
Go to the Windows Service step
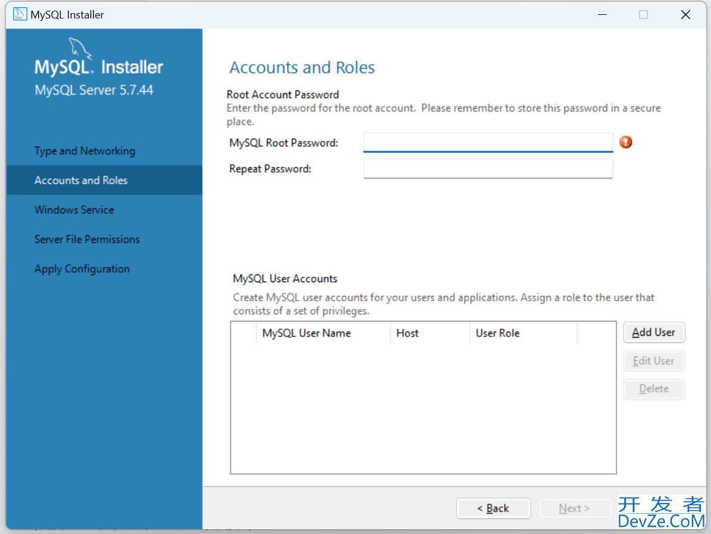click(74, 210)
